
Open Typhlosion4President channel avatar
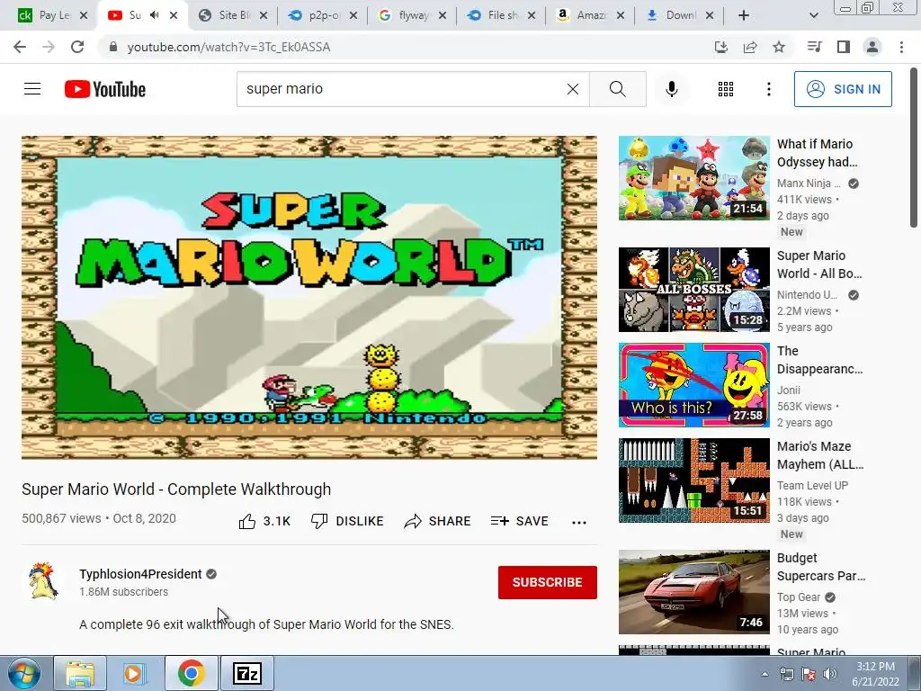[x=43, y=582]
